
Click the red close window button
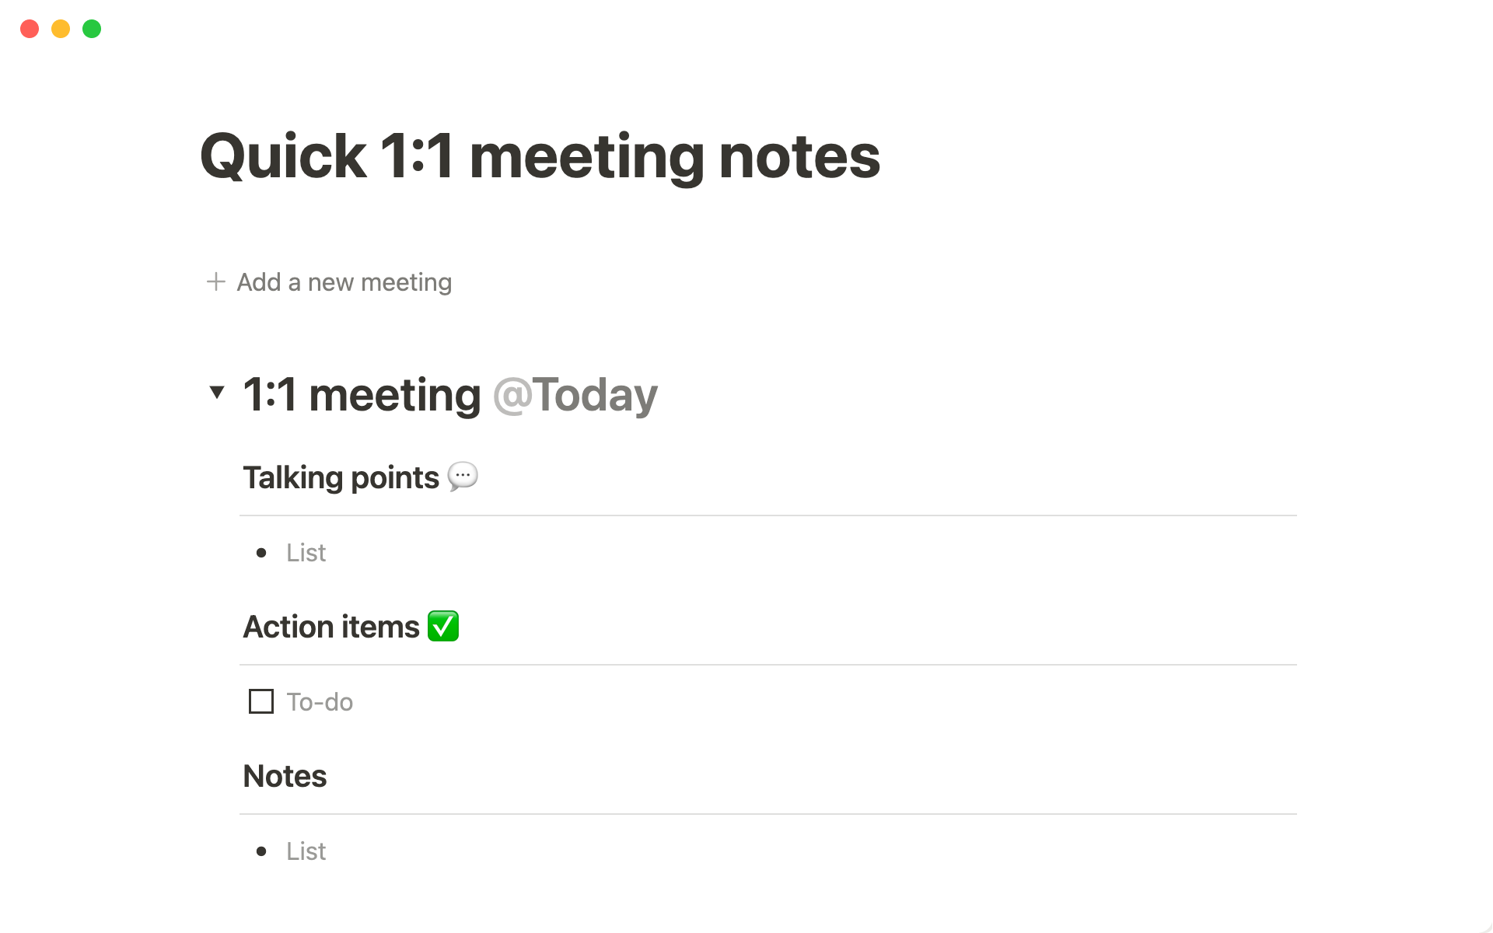tap(30, 29)
